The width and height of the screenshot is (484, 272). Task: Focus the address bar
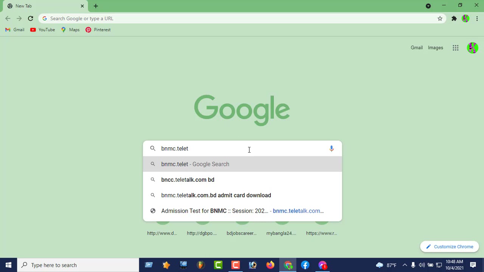[242, 19]
